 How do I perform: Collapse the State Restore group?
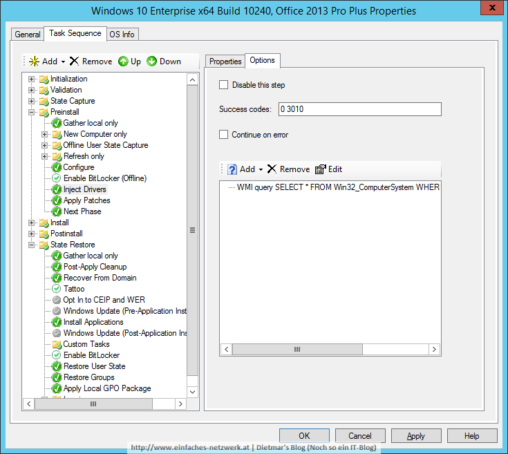point(31,245)
